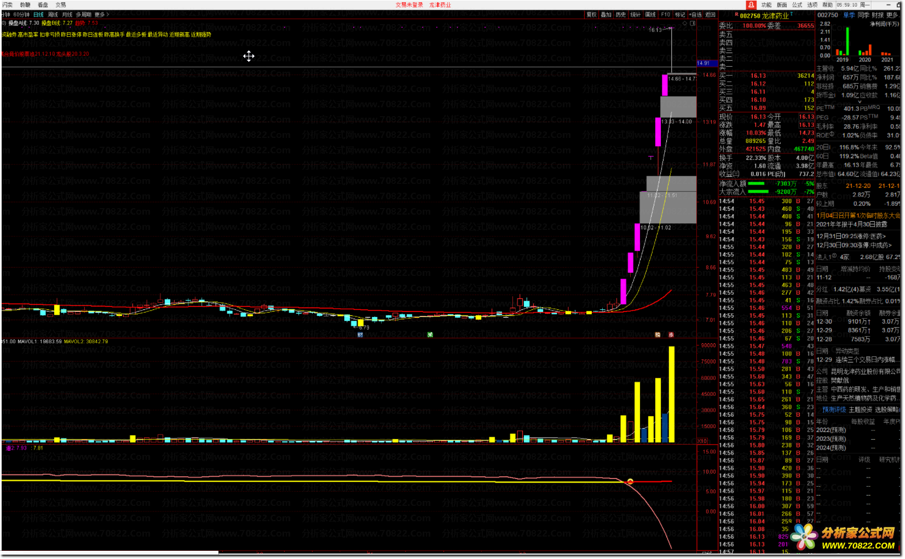Click the 最近多板 tag label
This screenshot has width=905, height=559.
(136, 34)
